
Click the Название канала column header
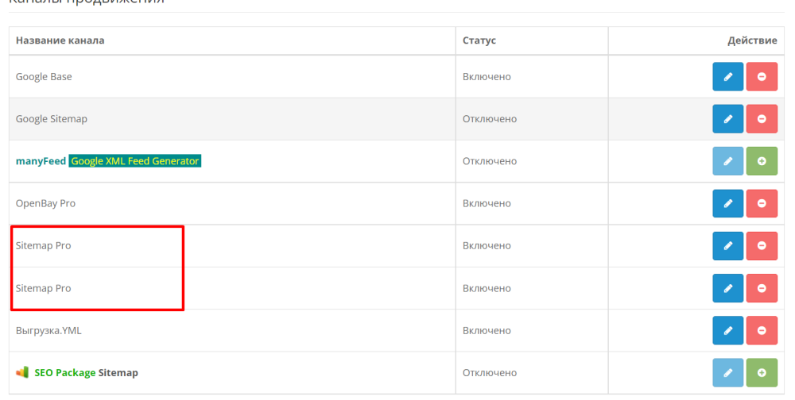pos(60,40)
